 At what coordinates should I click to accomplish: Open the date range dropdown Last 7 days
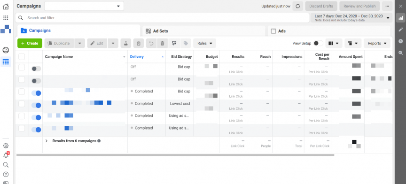(351, 18)
